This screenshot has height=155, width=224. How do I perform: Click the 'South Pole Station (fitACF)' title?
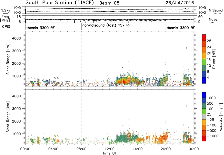(x=60, y=3)
